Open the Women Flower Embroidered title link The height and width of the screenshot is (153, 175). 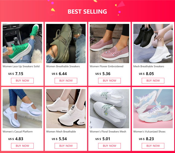coord(106,66)
